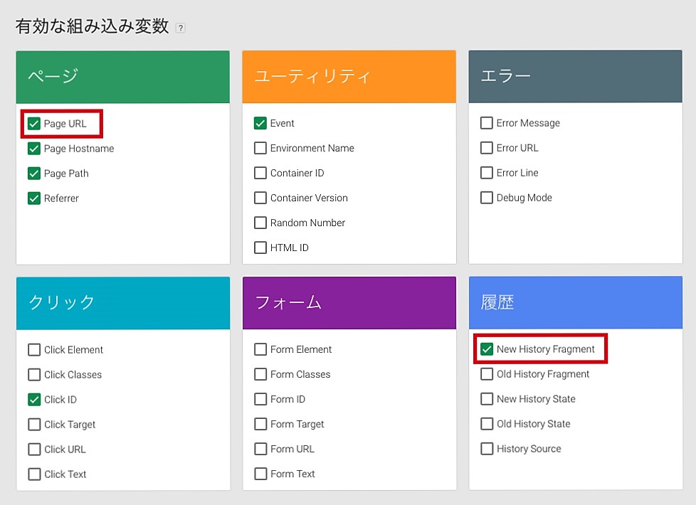Check the Container ID option
The height and width of the screenshot is (505, 696).
(x=260, y=173)
